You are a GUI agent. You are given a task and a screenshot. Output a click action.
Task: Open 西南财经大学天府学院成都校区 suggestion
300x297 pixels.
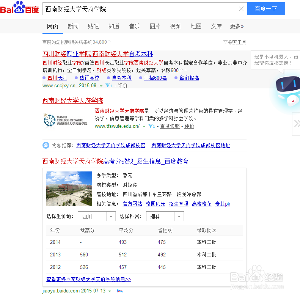111,145
